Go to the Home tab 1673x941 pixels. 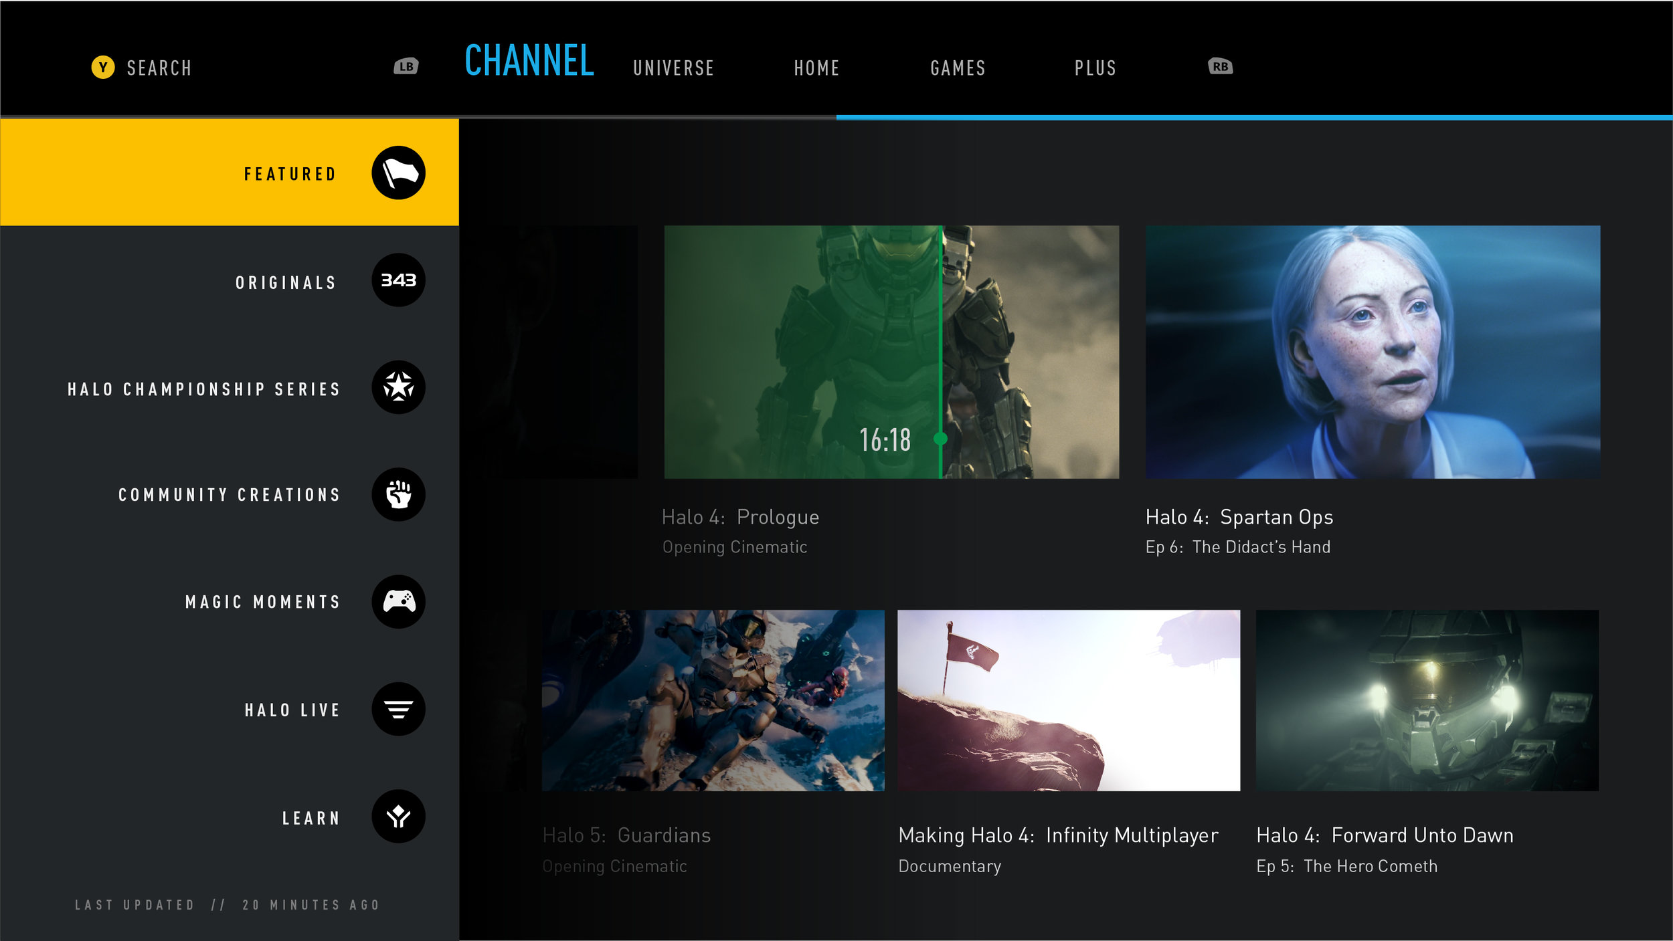click(816, 68)
